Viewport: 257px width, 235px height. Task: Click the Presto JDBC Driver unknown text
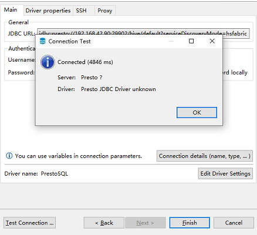pyautogui.click(x=119, y=89)
